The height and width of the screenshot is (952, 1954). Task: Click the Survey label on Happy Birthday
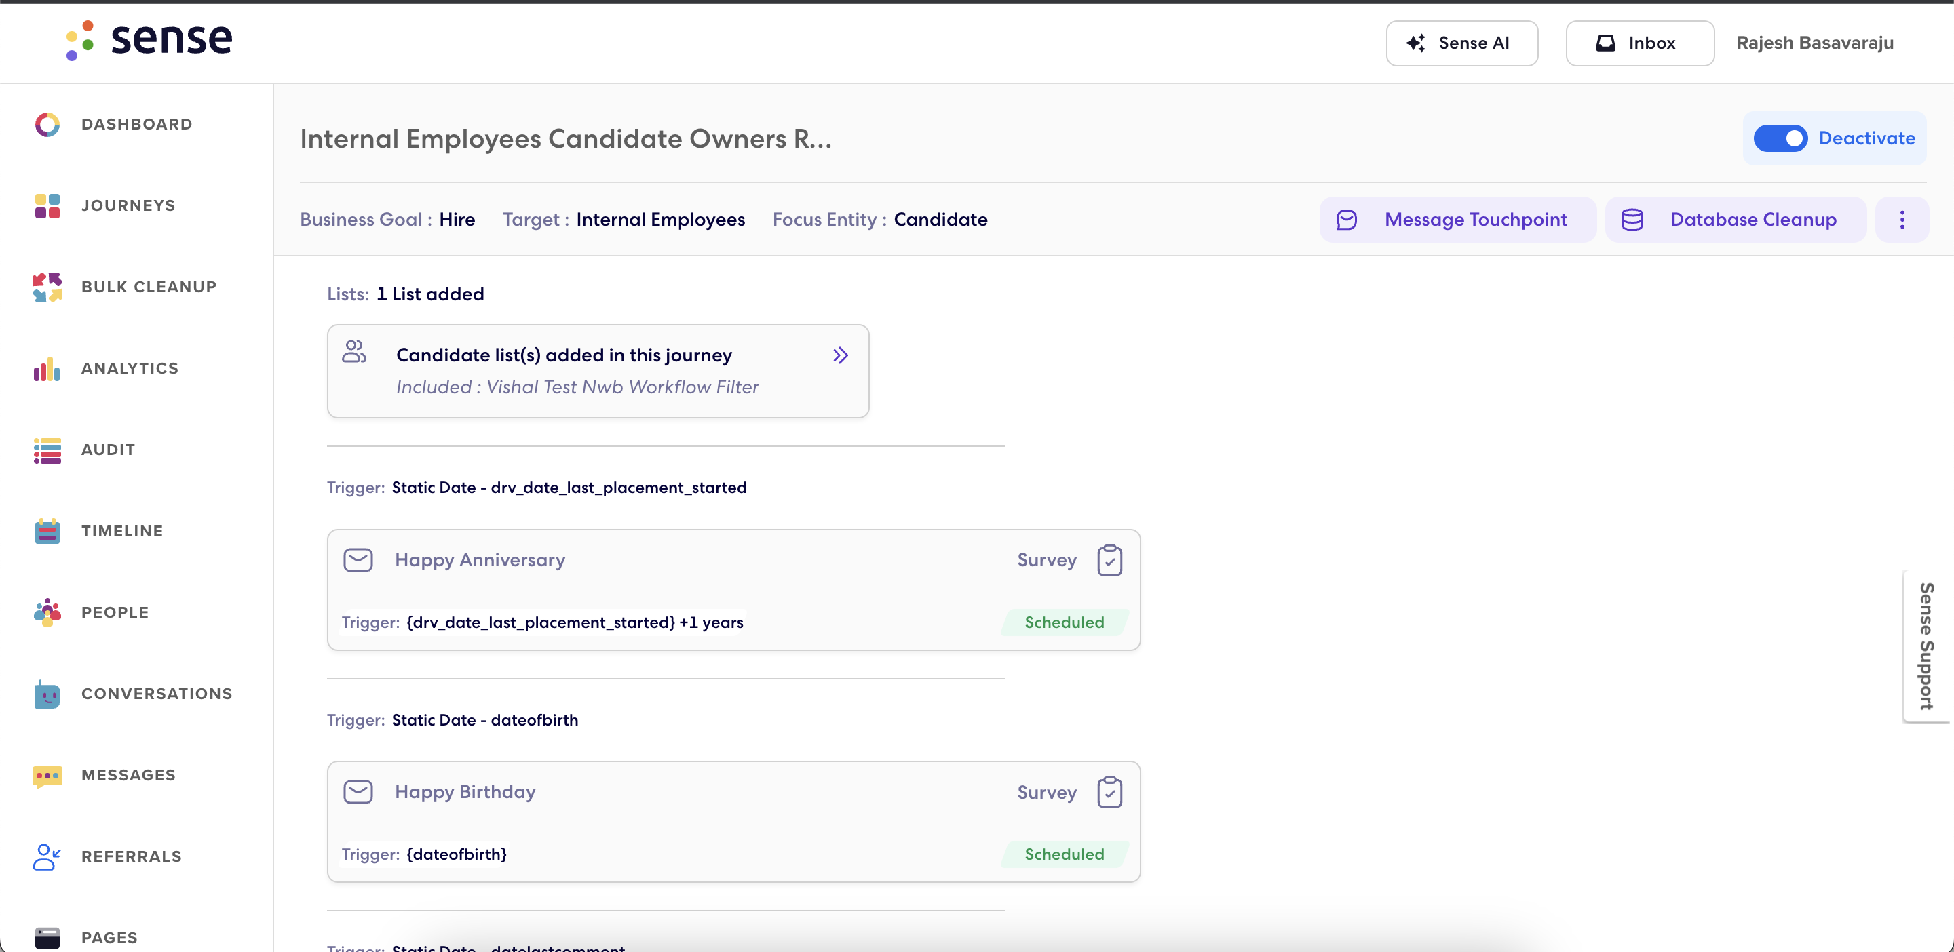click(1047, 792)
